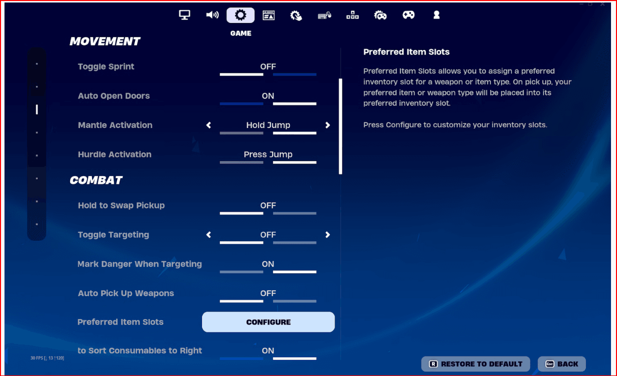
Task: Open the Keyboard Bindings arrows tab
Action: click(352, 15)
